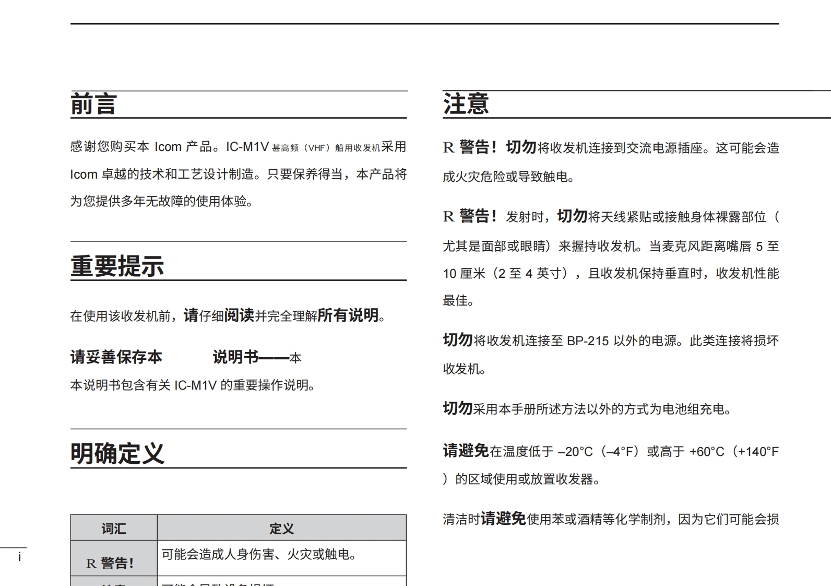Click the 注意 section heading

[x=466, y=103]
